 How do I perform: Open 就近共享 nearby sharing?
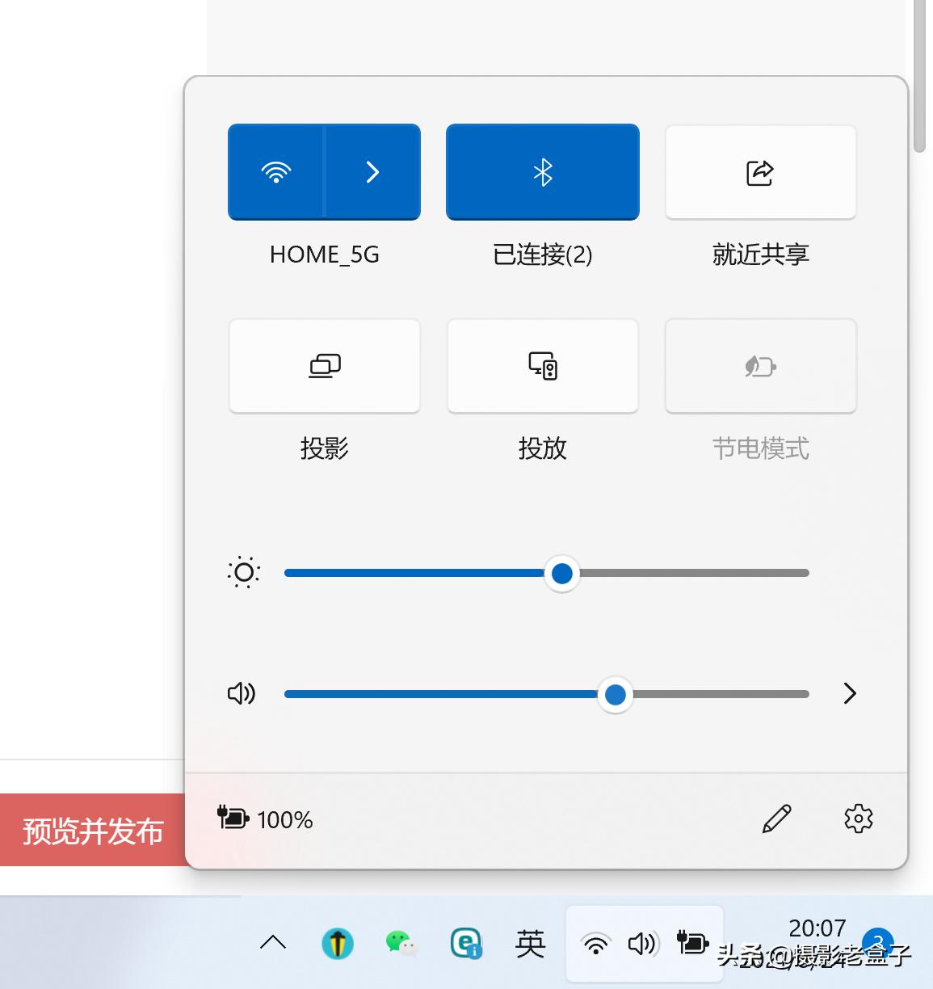point(760,171)
